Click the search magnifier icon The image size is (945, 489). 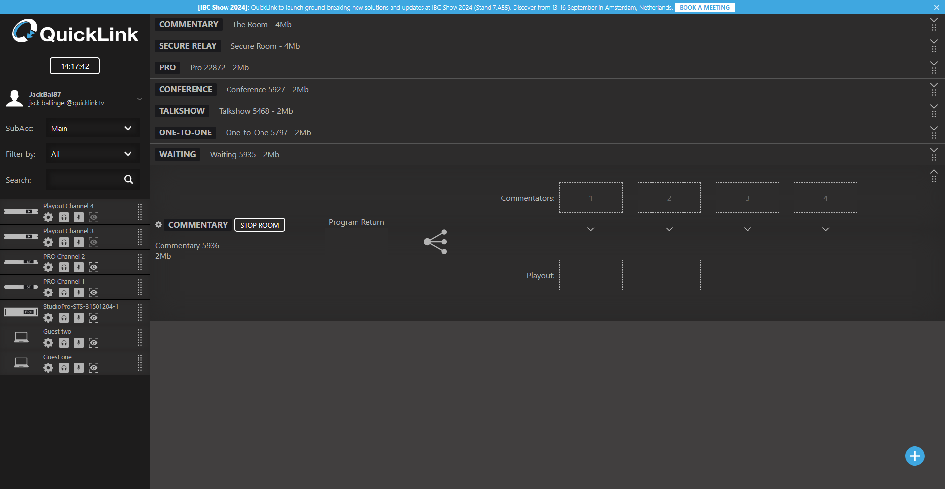click(x=129, y=180)
